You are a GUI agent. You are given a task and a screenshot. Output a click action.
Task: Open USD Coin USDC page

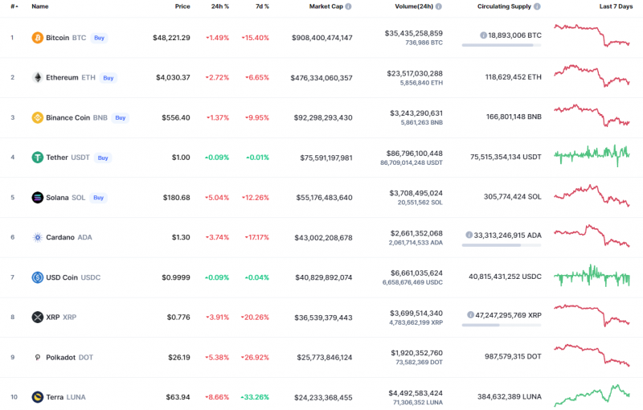73,277
